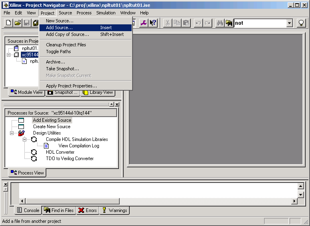The image size is (310, 226).
Task: Click the Paste clipboard toolbar icon
Action: 186,23
